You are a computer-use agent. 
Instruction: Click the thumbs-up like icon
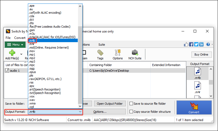[186, 44]
